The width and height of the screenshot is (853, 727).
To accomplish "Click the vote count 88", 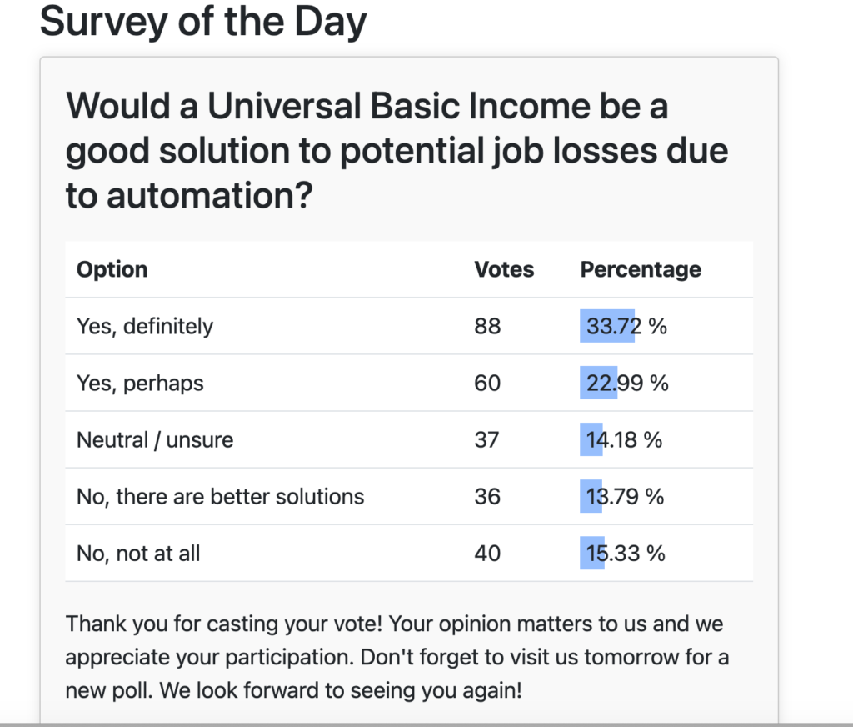I will point(487,326).
